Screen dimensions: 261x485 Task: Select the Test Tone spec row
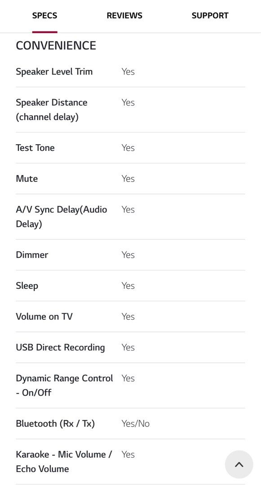tap(130, 148)
